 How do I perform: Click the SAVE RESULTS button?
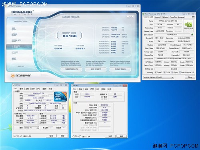96,69
